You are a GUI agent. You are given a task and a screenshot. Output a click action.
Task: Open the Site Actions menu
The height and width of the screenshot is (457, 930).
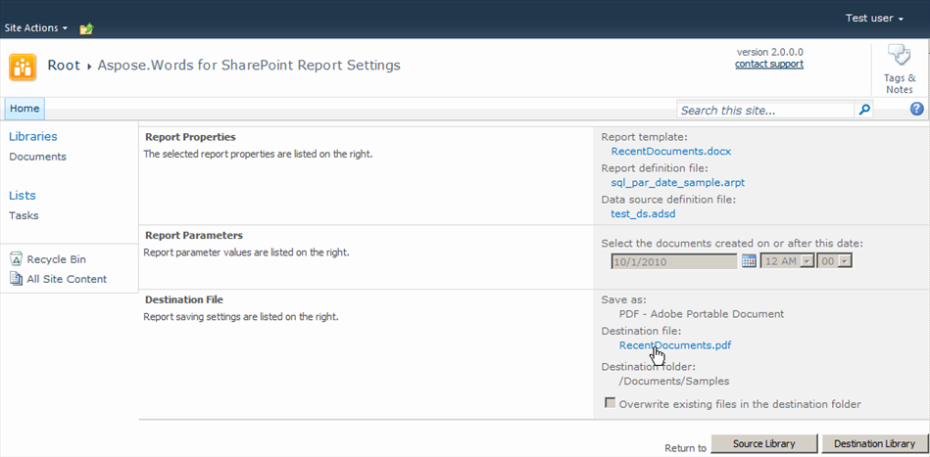pyautogui.click(x=36, y=27)
